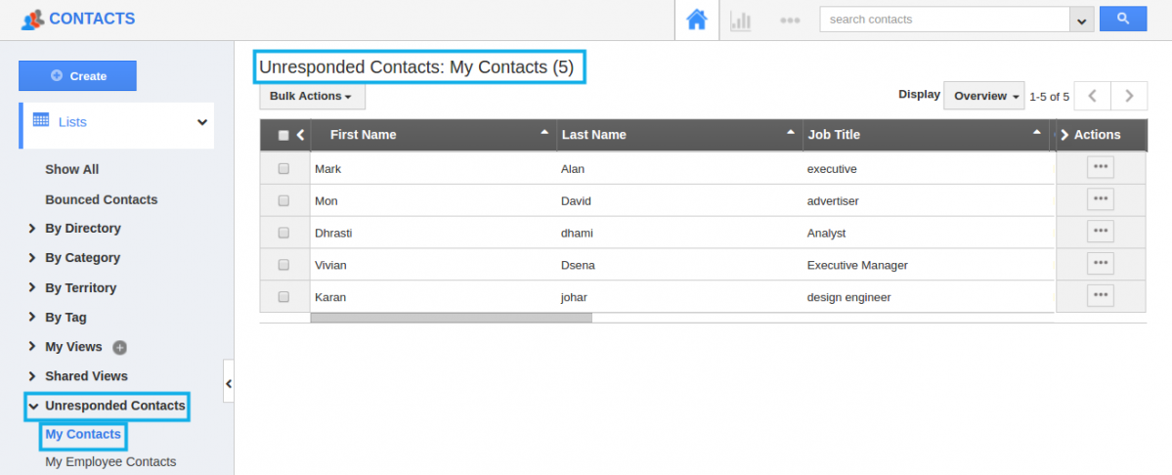Click the plus icon beside My Views
Image resolution: width=1172 pixels, height=475 pixels.
[119, 347]
